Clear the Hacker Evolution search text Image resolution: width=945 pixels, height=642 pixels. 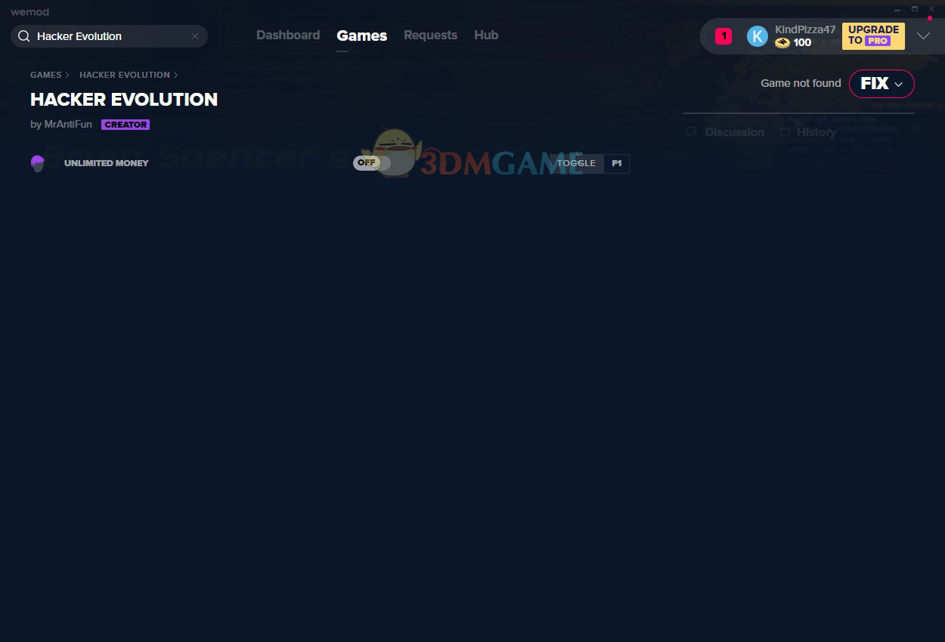pyautogui.click(x=195, y=36)
